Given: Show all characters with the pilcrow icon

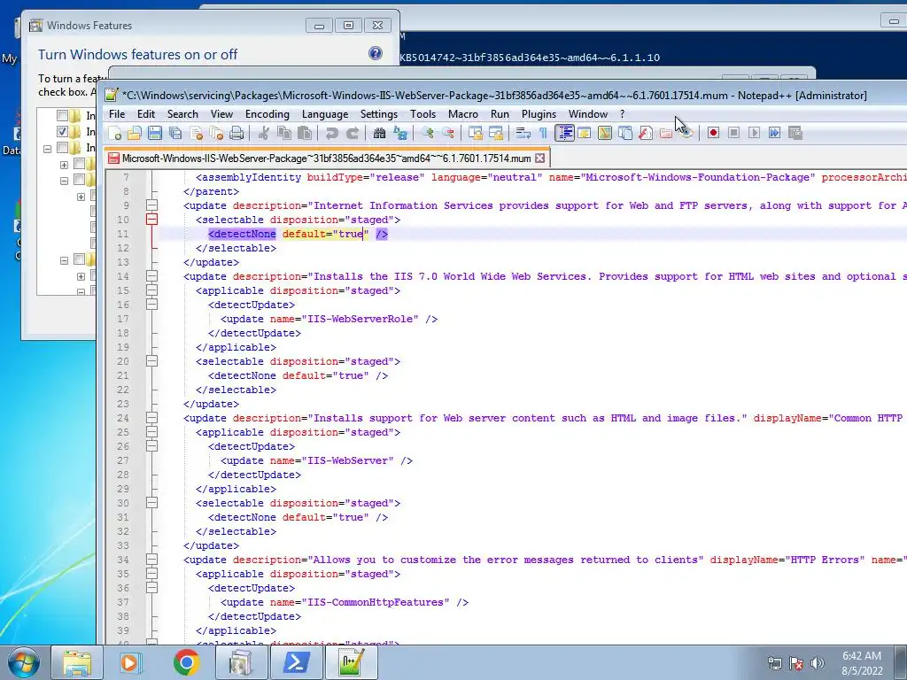Looking at the screenshot, I should point(543,134).
